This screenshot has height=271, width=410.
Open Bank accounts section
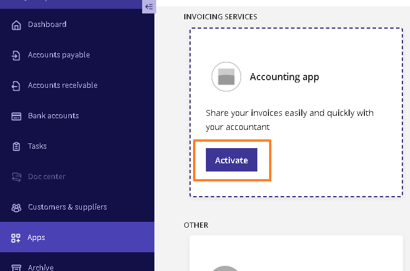[x=77, y=116]
